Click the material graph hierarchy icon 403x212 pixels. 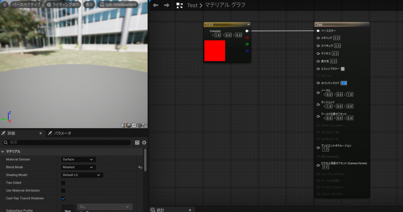(x=179, y=6)
